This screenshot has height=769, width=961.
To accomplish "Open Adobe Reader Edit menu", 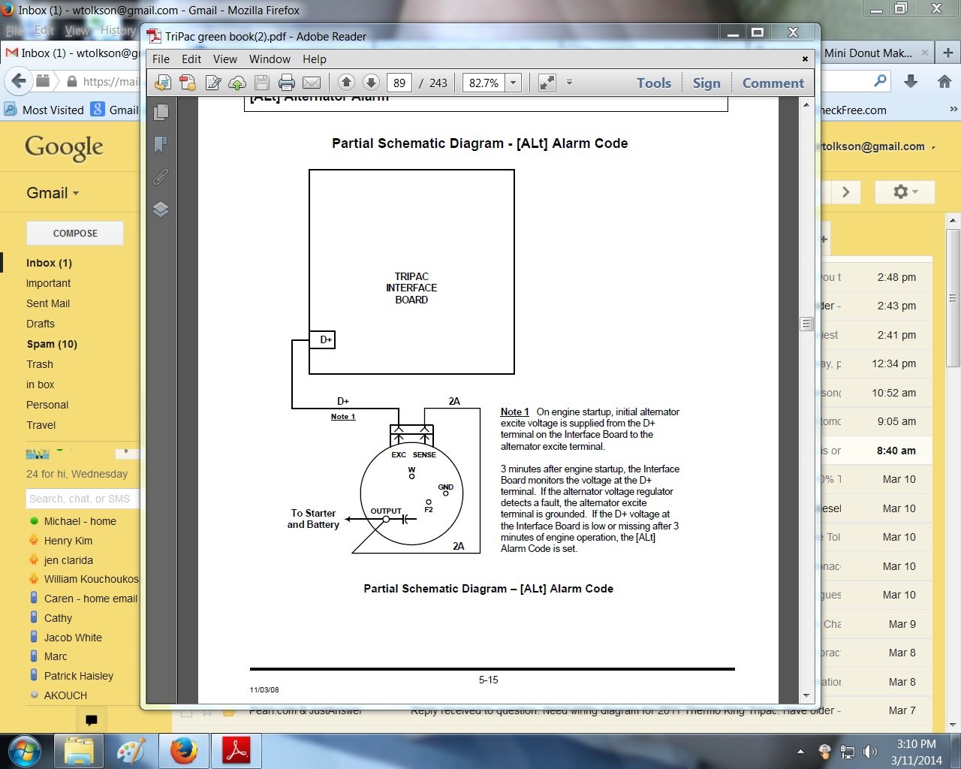I will pyautogui.click(x=191, y=59).
